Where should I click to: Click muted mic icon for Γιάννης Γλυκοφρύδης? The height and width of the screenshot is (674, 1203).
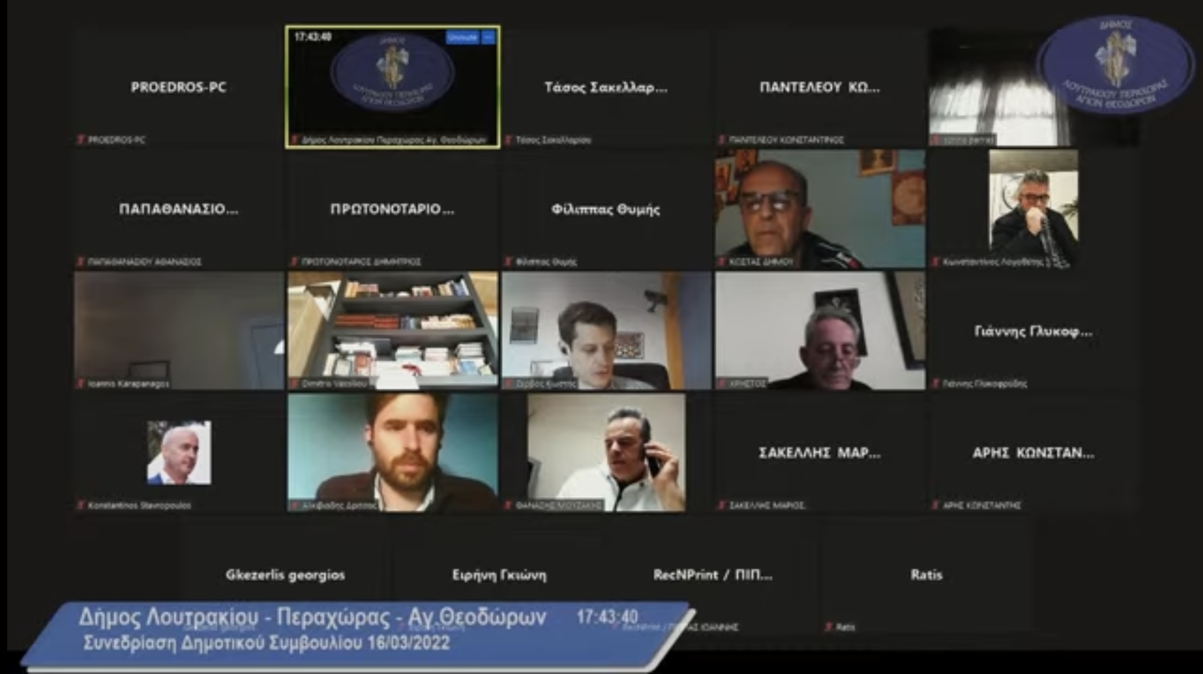(x=935, y=383)
